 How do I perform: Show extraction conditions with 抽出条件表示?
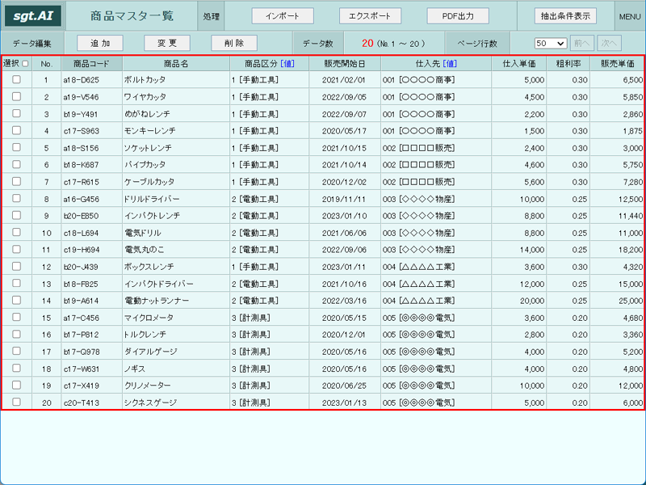(565, 16)
